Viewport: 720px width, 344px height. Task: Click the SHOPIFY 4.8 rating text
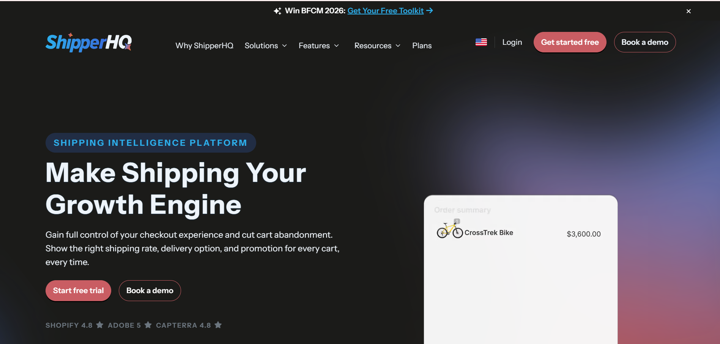tap(69, 325)
